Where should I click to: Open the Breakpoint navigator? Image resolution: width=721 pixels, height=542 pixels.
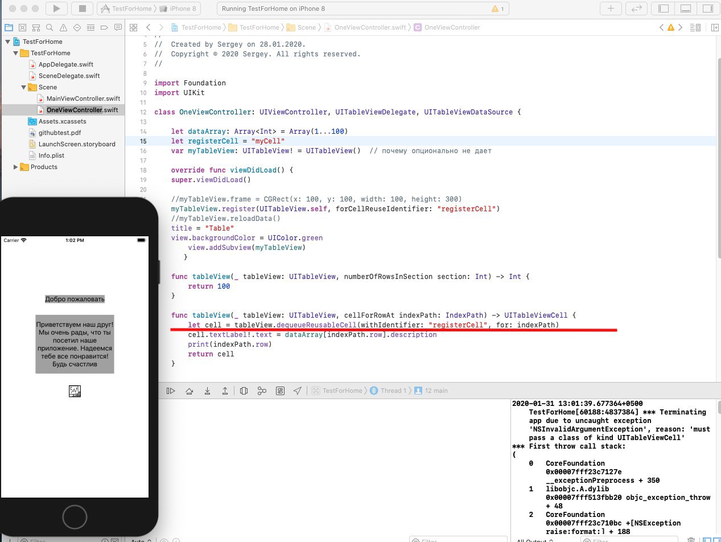[104, 27]
